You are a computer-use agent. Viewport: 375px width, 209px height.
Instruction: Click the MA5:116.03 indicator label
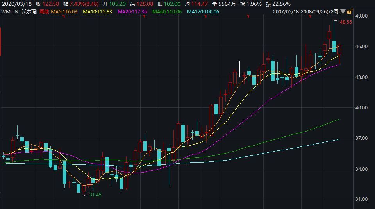click(64, 11)
